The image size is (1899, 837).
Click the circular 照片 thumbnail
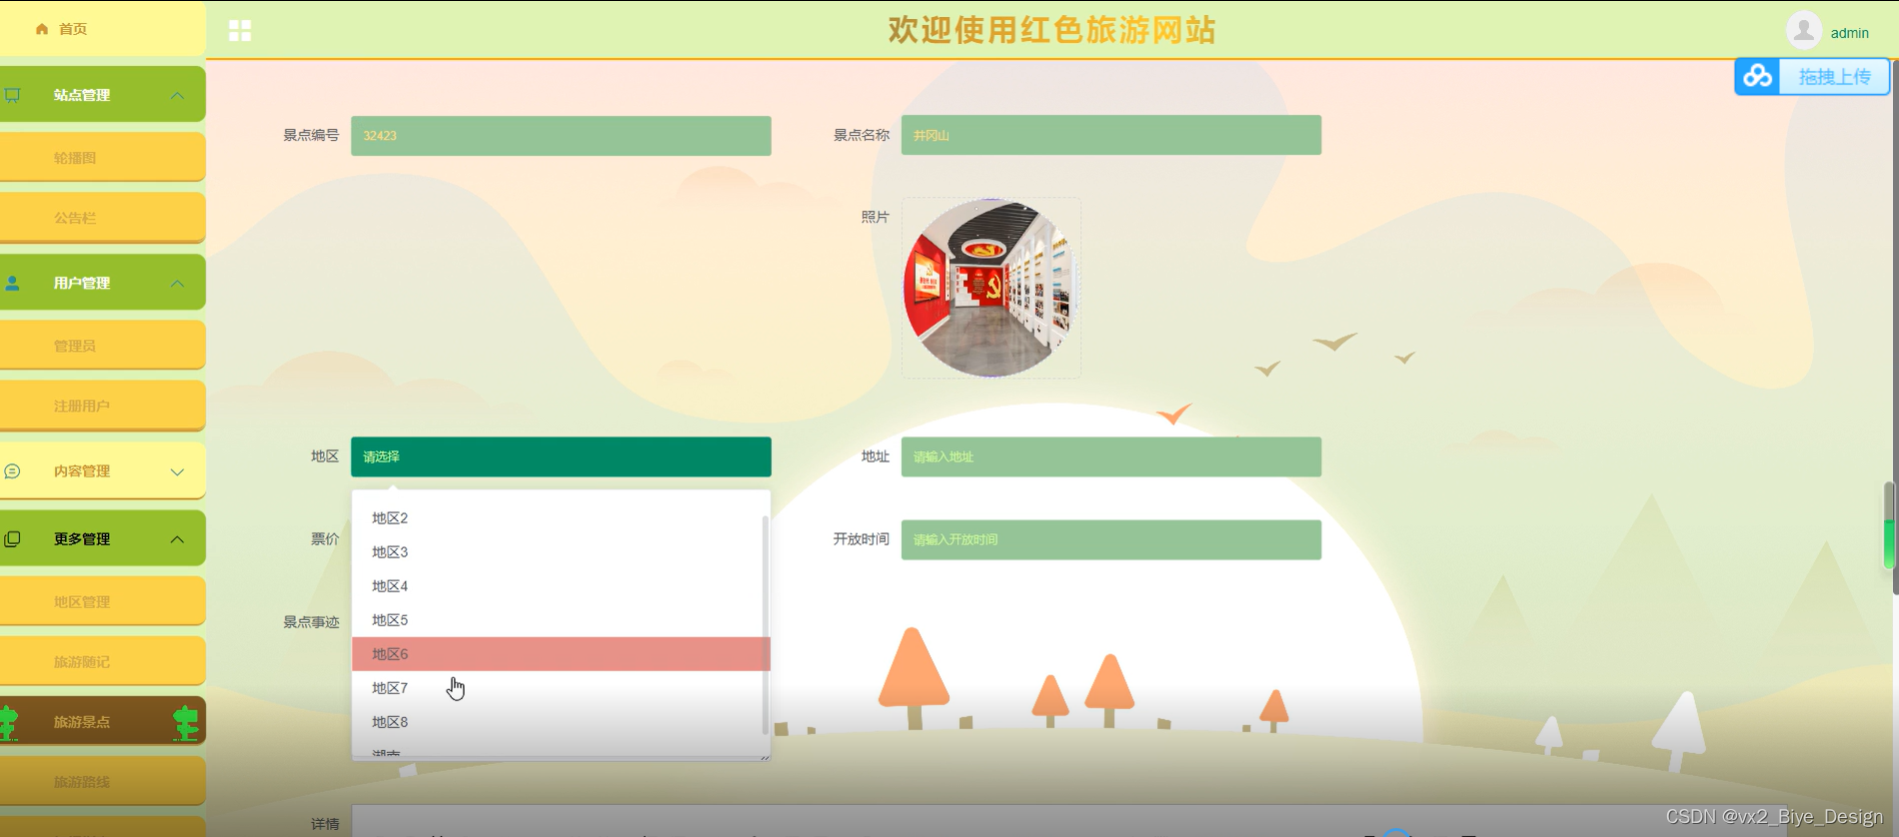[990, 288]
